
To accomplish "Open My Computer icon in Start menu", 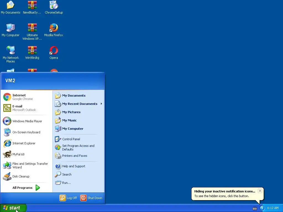I will tap(58, 129).
